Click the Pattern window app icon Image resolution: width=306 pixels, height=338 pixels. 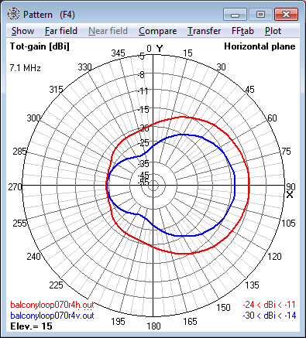coord(13,14)
